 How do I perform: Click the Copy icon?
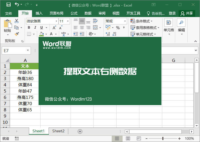pyautogui.click(x=16, y=28)
